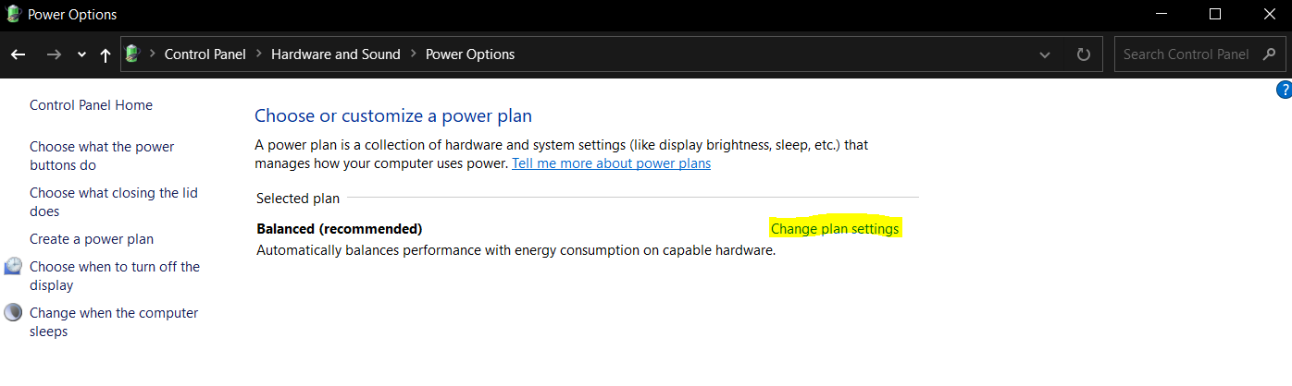Click the sleep moon icon in sidebar
1292x386 pixels.
coord(13,312)
